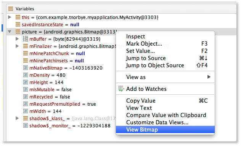The height and width of the screenshot is (146, 241).
Task: Choose Copy Value menu entry
Action: pos(141,101)
